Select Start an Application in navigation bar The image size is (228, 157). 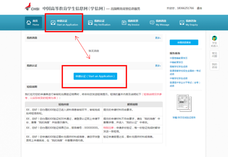pyautogui.click(x=64, y=23)
